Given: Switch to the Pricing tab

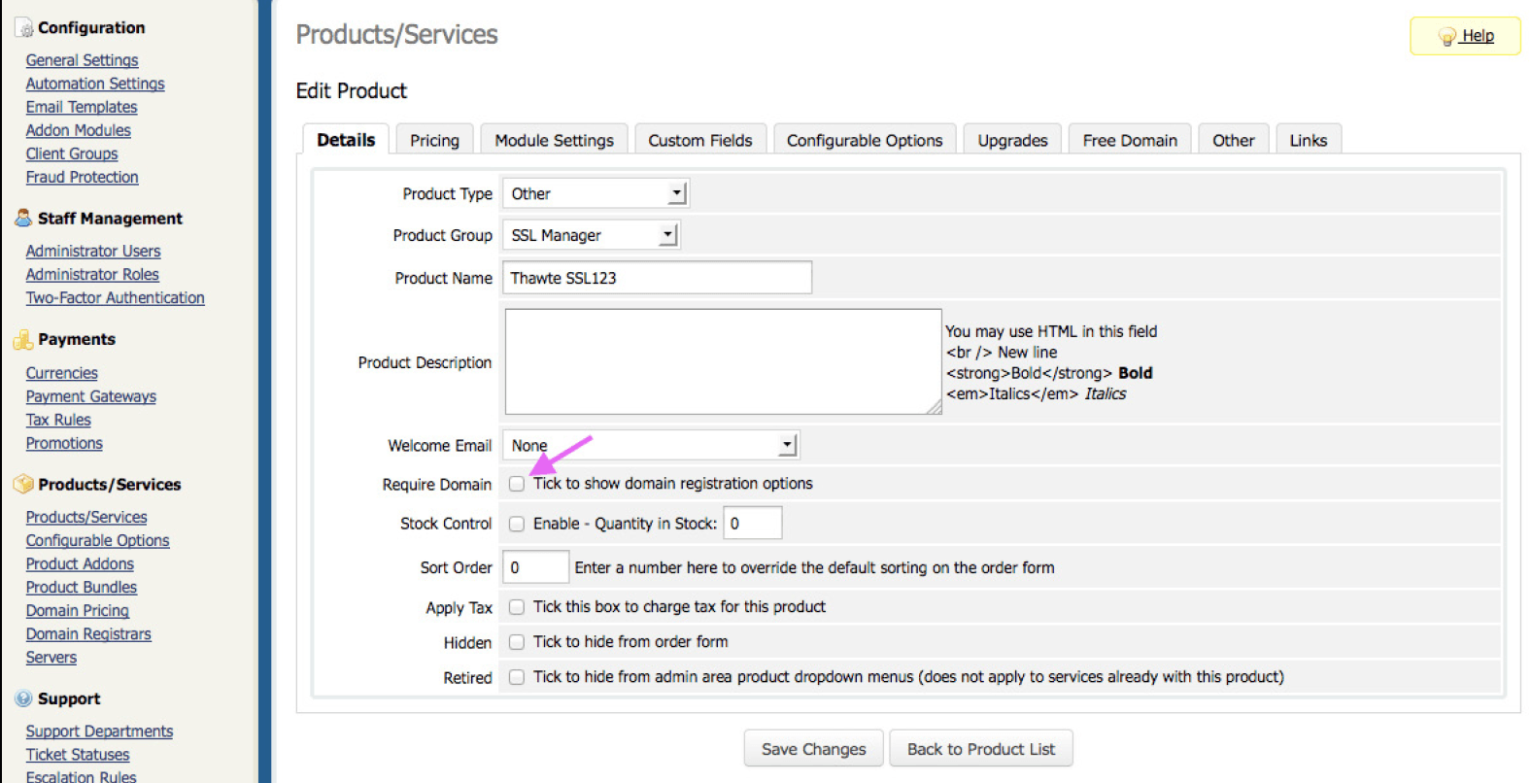Looking at the screenshot, I should (434, 140).
